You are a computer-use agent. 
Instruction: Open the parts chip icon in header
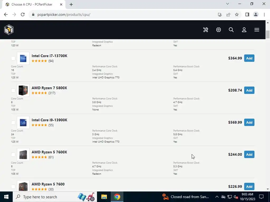pos(219,30)
